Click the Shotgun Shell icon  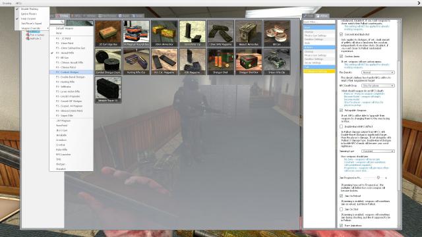coord(220,61)
